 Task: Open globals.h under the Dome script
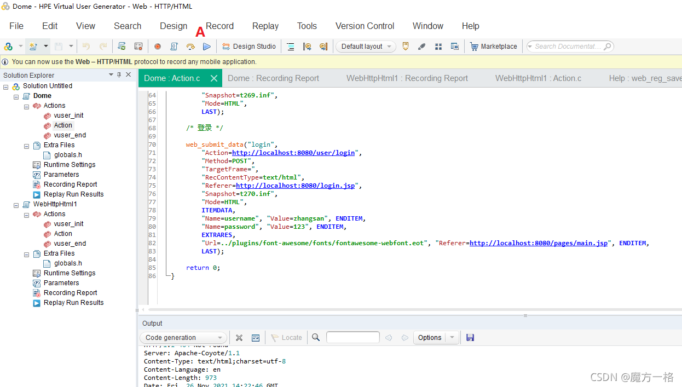68,155
